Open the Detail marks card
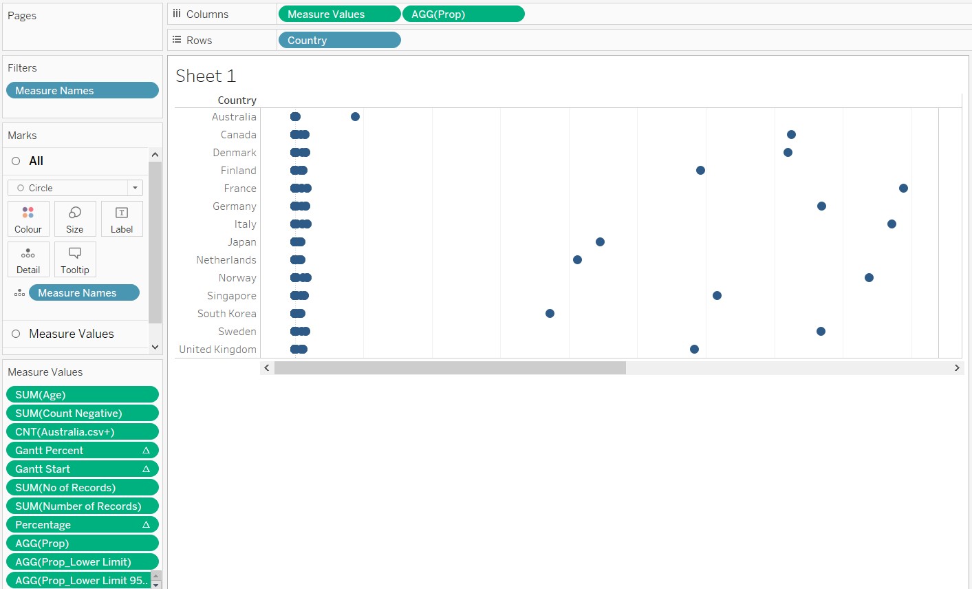Screen dimensions: 972x589 [x=28, y=259]
